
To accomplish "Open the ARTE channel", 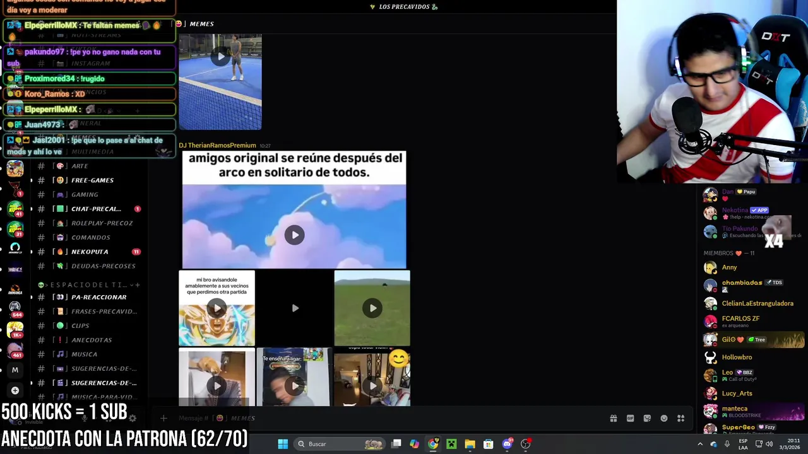I will pyautogui.click(x=88, y=166).
